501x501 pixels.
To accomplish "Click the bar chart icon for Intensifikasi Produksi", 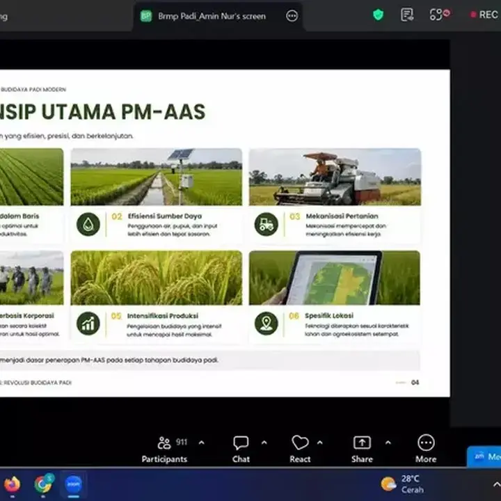I will point(88,324).
